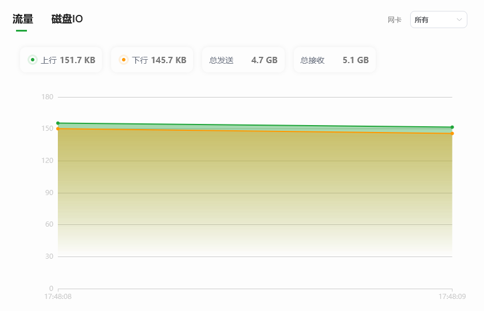Click the orange 下行 legend dot icon
This screenshot has width=484, height=311.
(x=124, y=60)
